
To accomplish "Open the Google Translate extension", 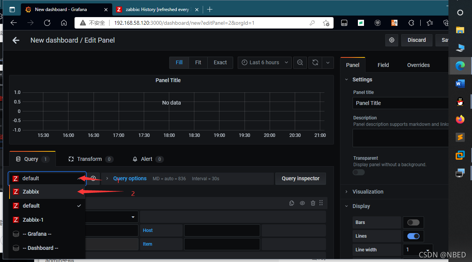I will tap(394, 23).
